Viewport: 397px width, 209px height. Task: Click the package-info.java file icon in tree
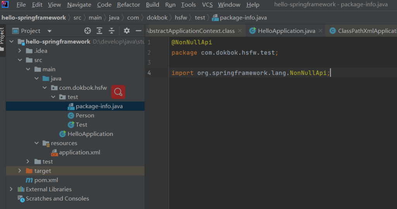pos(71,106)
